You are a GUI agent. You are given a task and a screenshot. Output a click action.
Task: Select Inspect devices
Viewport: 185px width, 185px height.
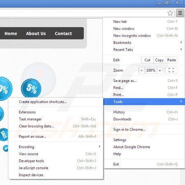pos(55,175)
